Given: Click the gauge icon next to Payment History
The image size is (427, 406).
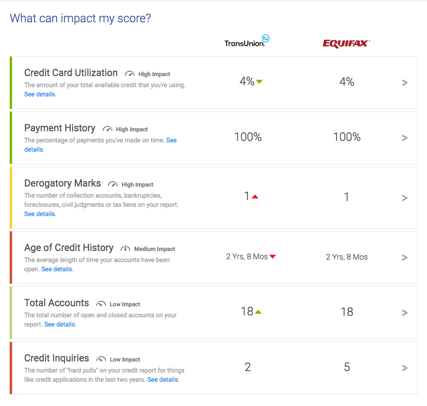Looking at the screenshot, I should 107,129.
